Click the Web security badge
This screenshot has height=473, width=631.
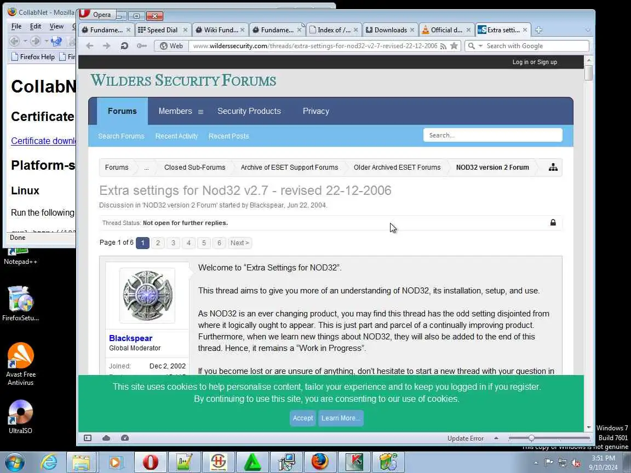tap(171, 46)
